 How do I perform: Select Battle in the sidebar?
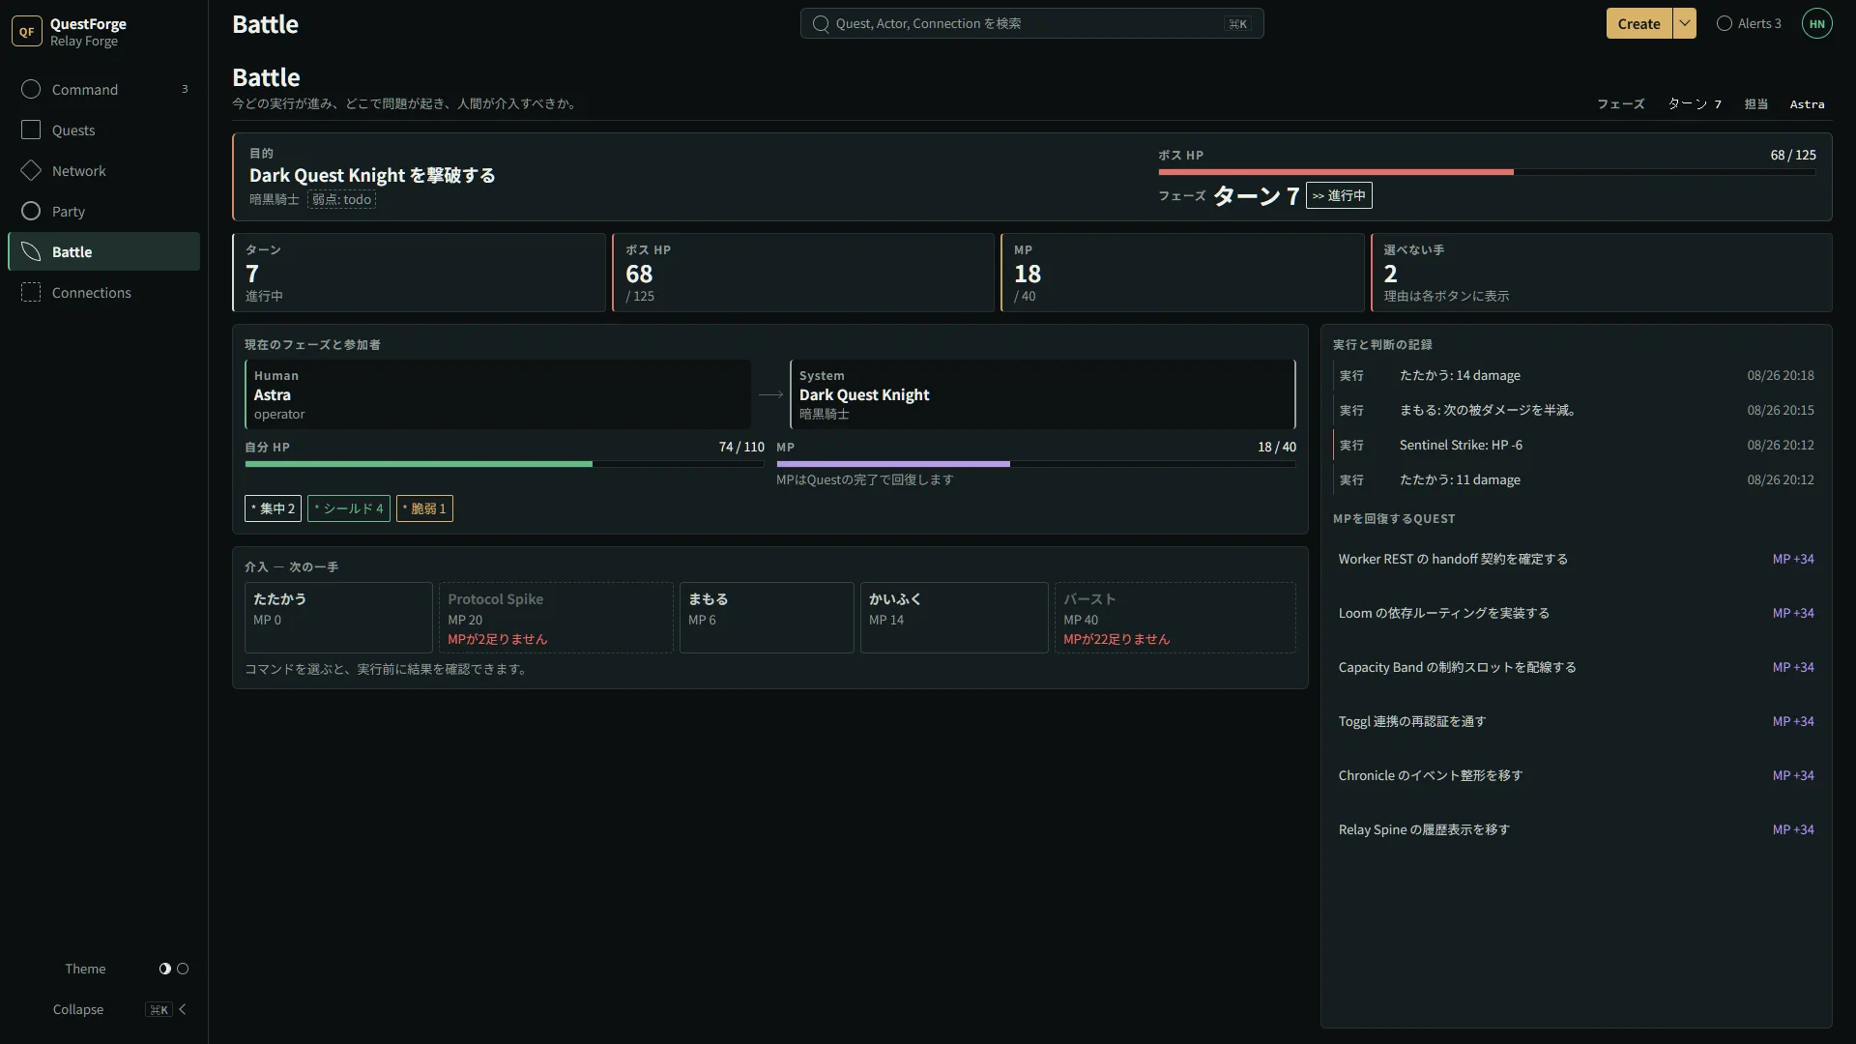coord(103,251)
